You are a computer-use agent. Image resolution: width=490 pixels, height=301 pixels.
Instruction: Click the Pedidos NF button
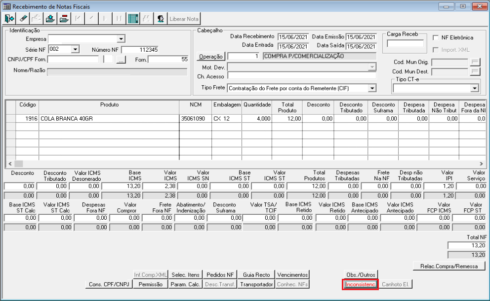coord(220,275)
